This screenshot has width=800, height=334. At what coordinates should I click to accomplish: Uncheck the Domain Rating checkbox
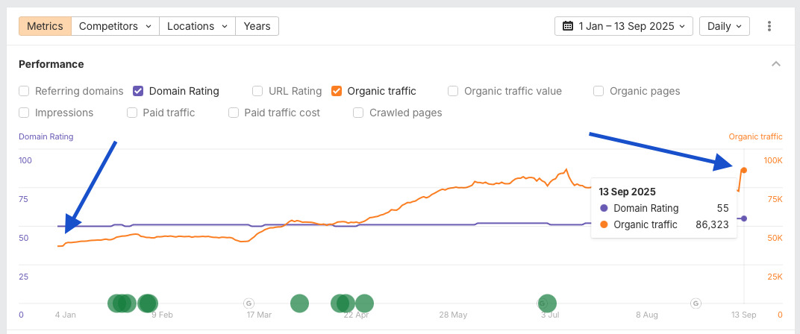click(138, 91)
